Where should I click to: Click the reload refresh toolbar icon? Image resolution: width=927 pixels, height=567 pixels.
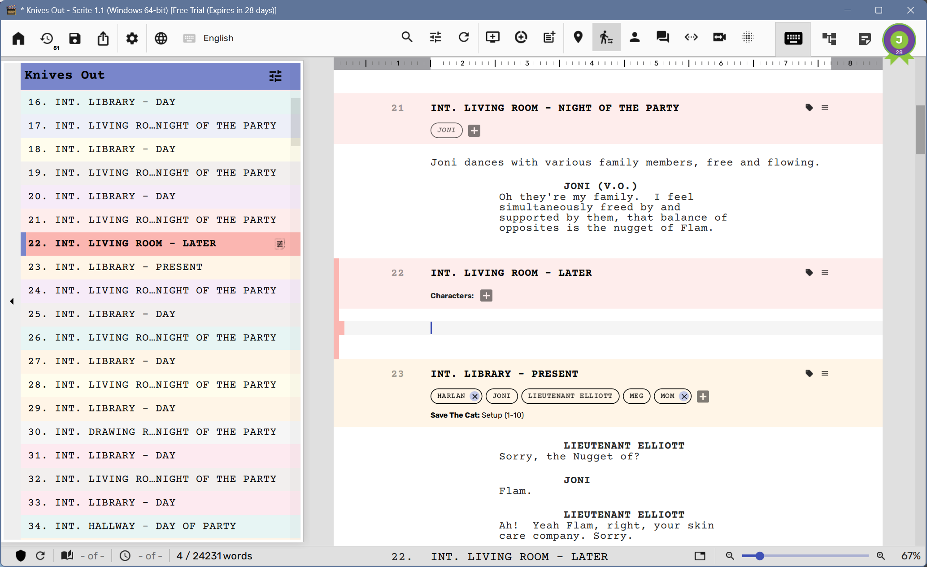click(x=464, y=37)
